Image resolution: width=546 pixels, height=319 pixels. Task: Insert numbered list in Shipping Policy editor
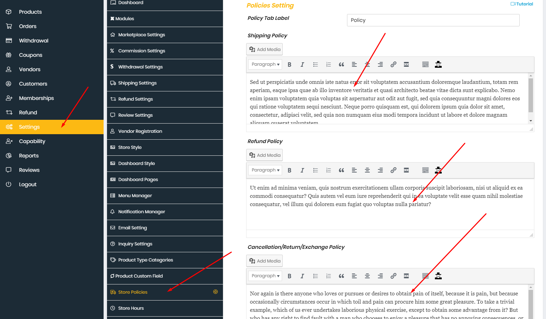pyautogui.click(x=328, y=64)
